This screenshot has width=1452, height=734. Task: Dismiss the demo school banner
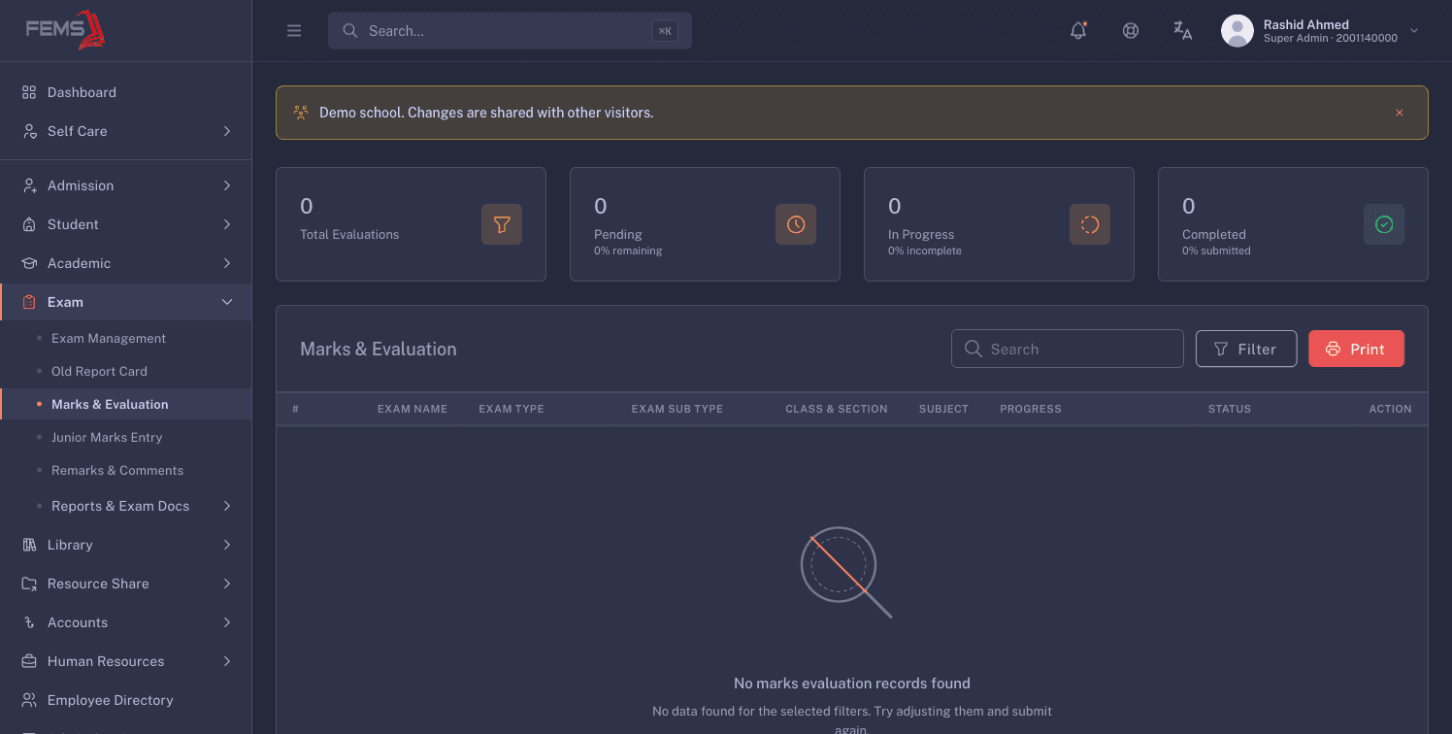point(1400,113)
